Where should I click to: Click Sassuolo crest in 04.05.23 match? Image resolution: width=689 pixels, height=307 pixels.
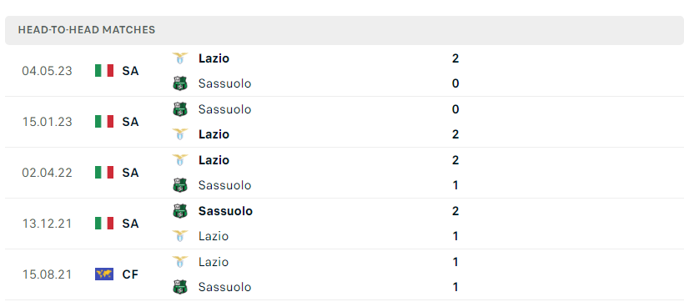[179, 83]
